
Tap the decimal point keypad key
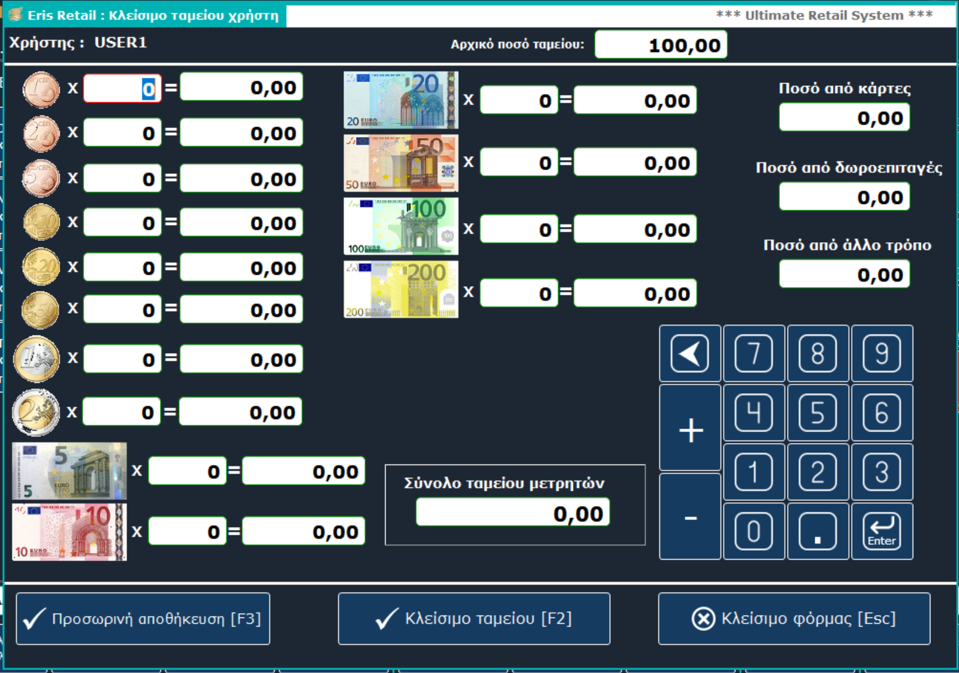pyautogui.click(x=818, y=531)
